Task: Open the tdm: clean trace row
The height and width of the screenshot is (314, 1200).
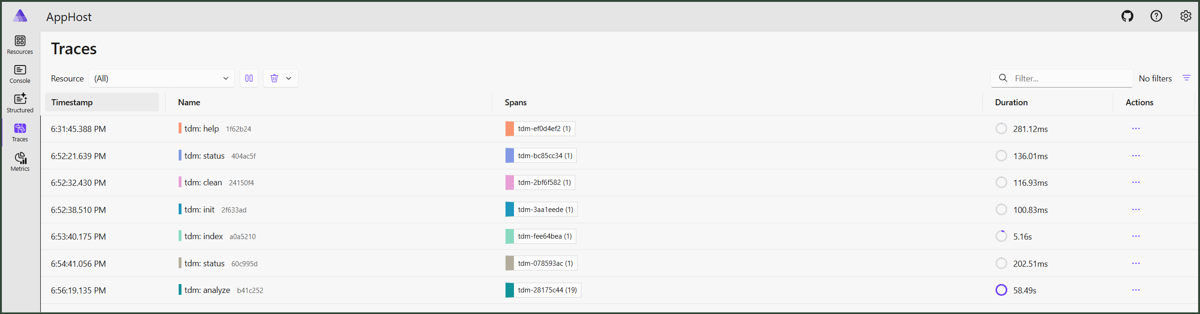Action: click(x=619, y=183)
